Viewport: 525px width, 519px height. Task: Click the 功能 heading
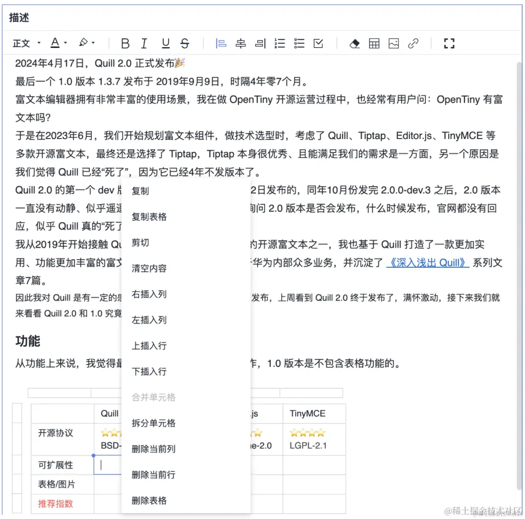point(28,341)
